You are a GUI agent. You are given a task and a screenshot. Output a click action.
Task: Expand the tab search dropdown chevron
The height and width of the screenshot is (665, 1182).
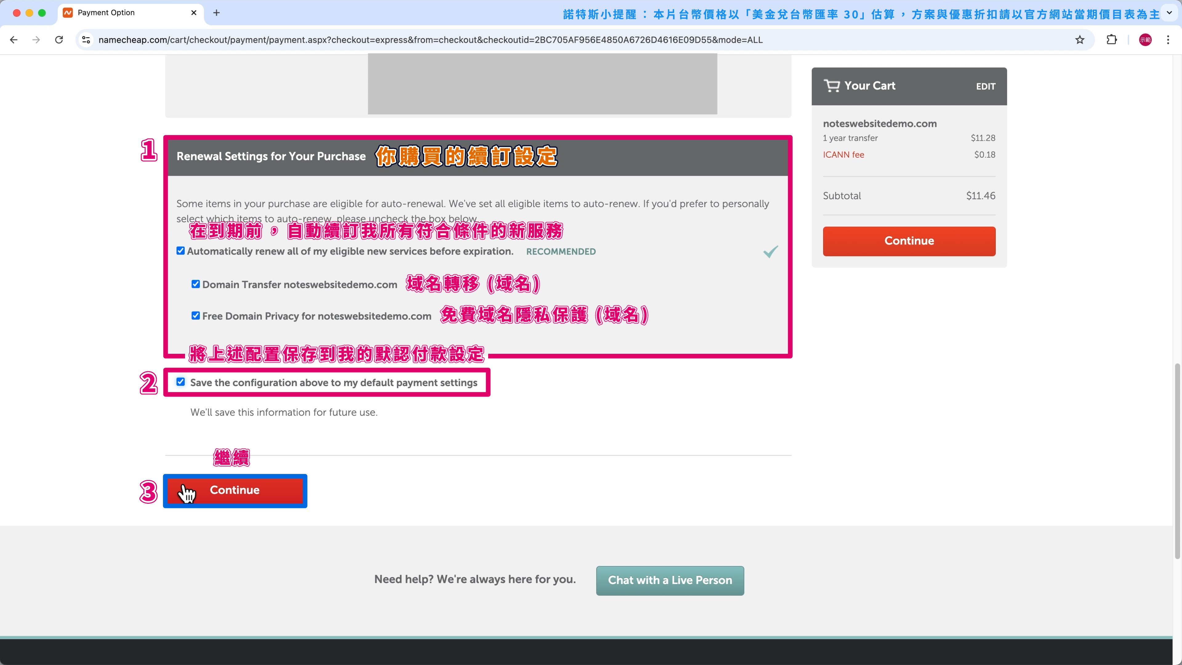tap(1169, 13)
